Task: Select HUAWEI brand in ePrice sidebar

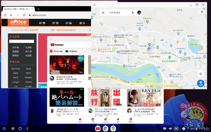Action: (28, 77)
